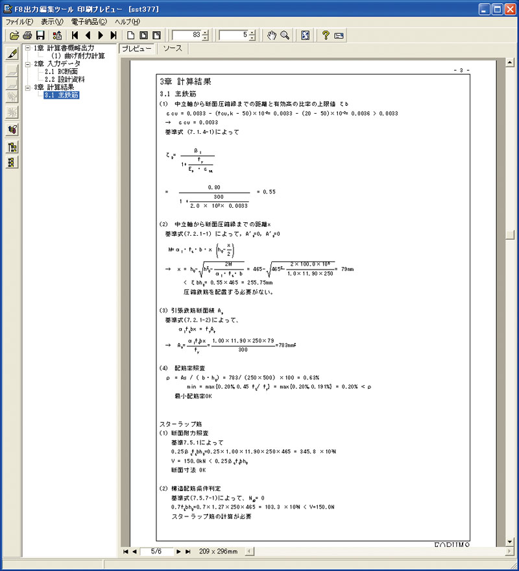
Task: Switch to the ソース tab
Action: tap(173, 49)
